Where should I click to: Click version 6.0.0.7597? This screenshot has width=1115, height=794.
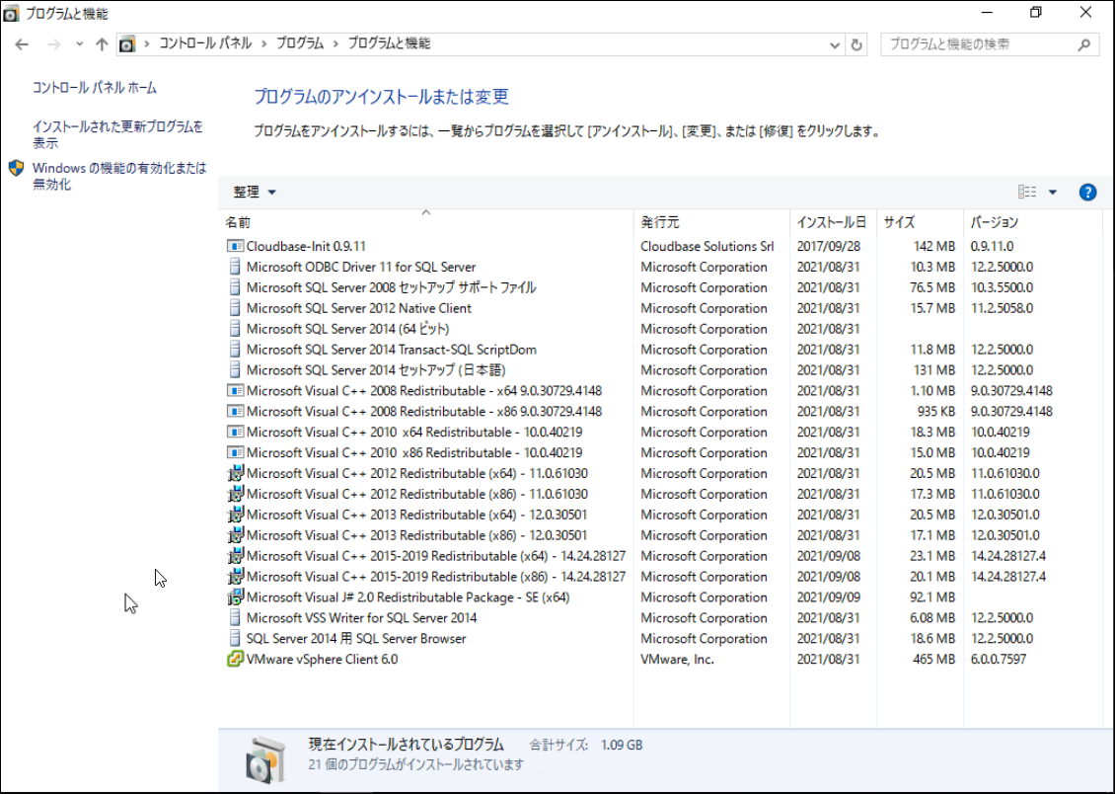tap(999, 659)
